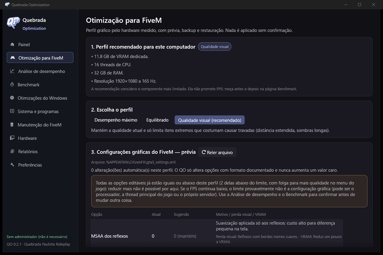The width and height of the screenshot is (383, 255).
Task: Click '11.8 GB de VRAM dedicada' line
Action: pos(120,57)
